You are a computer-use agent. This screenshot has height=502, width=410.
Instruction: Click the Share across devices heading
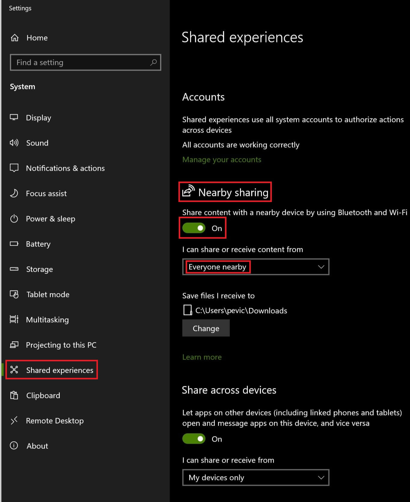click(229, 390)
